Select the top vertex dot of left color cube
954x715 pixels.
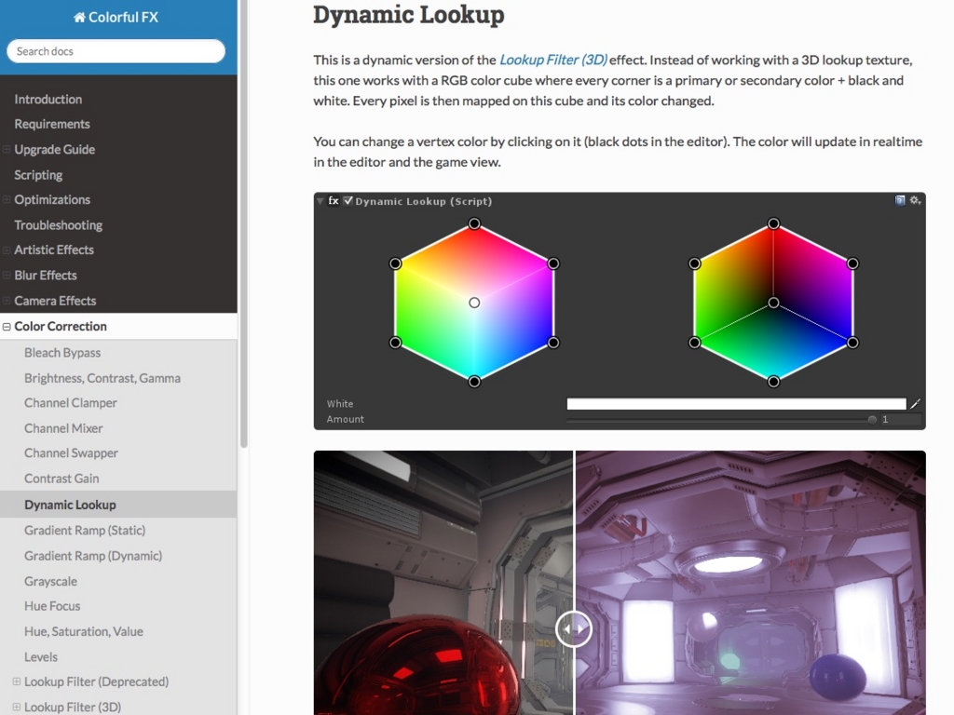474,223
